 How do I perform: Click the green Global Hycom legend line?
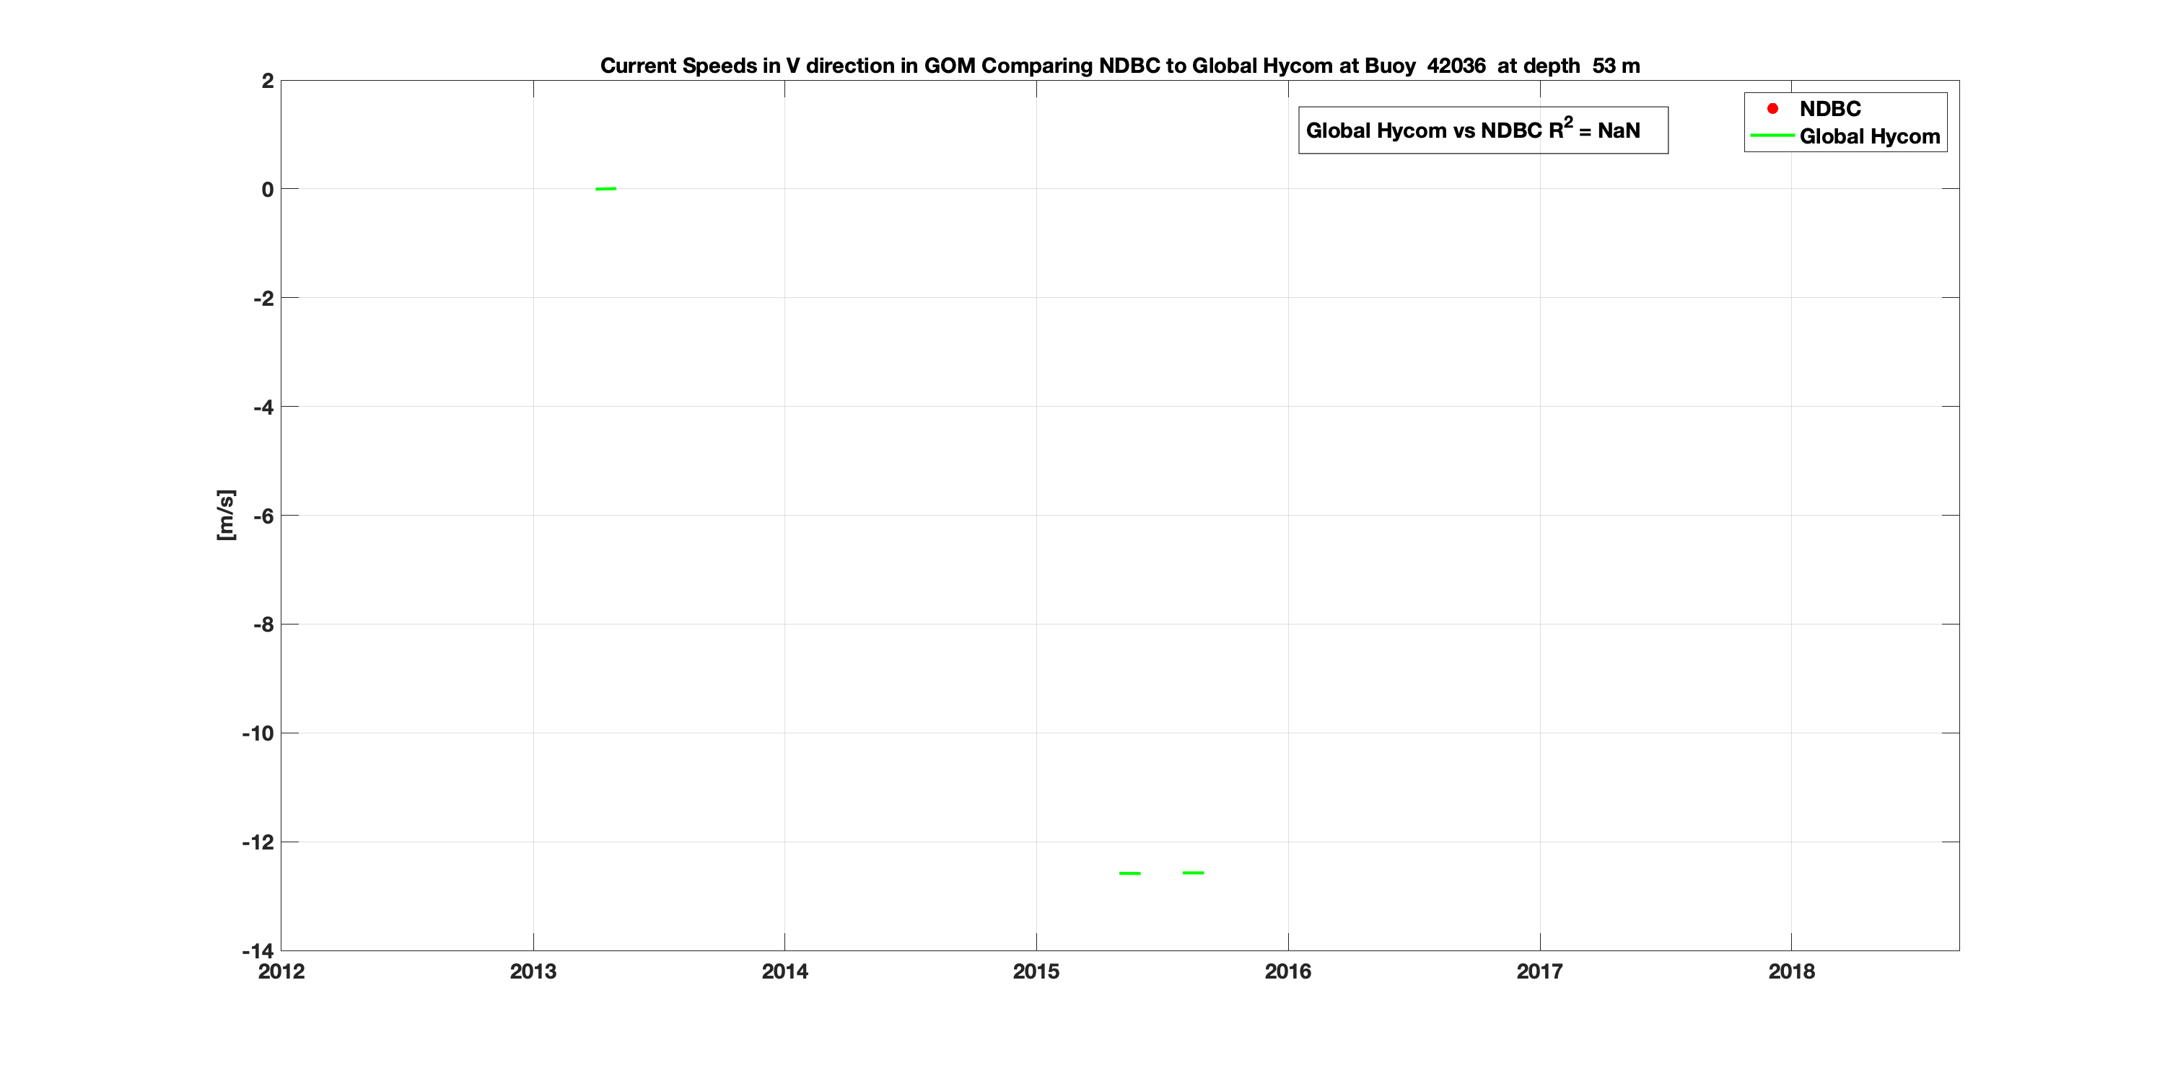[1772, 136]
